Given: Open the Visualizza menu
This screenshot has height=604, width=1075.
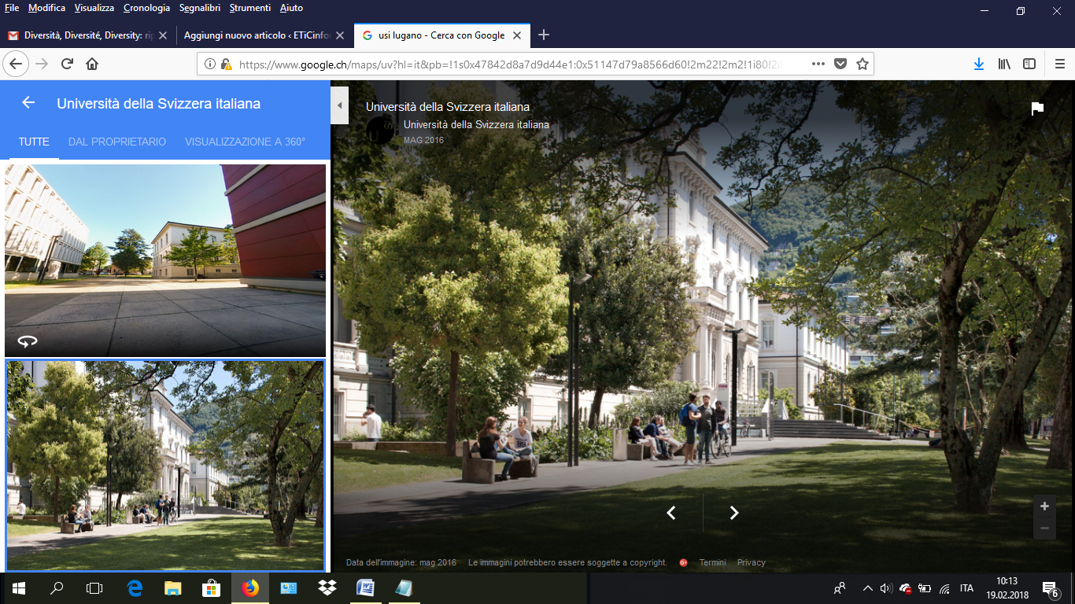Looking at the screenshot, I should pos(94,8).
